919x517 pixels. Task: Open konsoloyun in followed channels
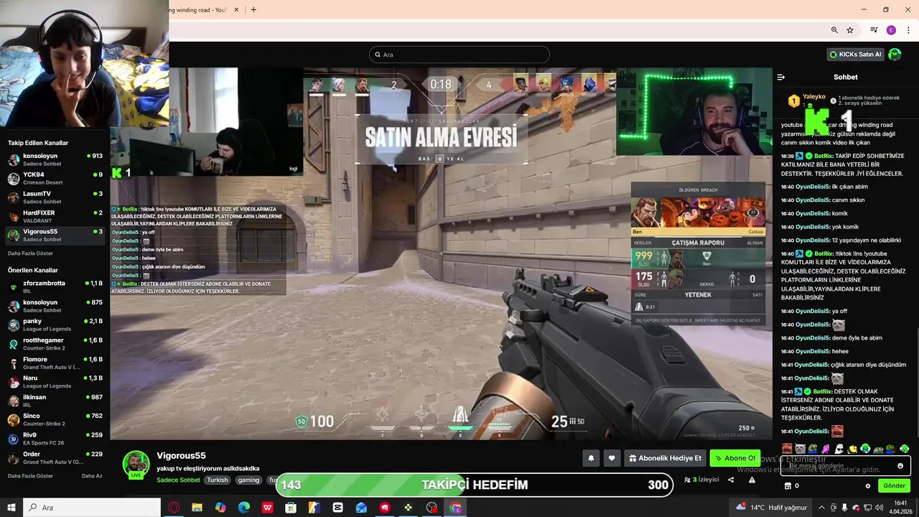tap(55, 159)
